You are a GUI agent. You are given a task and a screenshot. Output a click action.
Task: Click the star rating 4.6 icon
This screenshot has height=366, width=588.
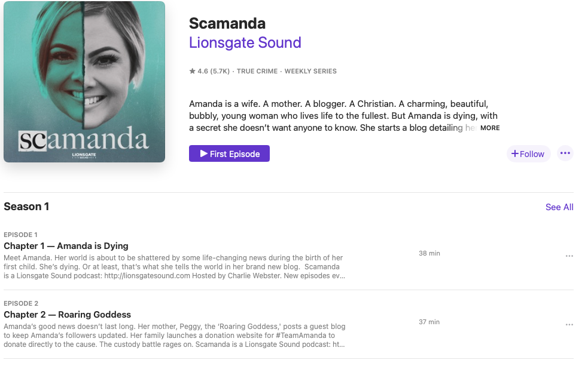pos(192,71)
